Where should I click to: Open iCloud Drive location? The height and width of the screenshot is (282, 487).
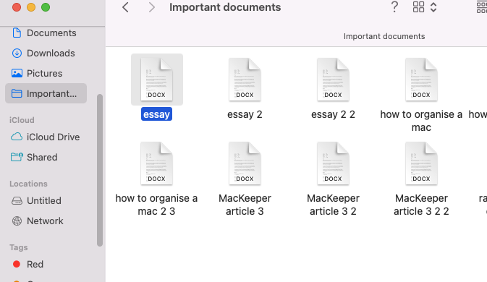pos(46,137)
